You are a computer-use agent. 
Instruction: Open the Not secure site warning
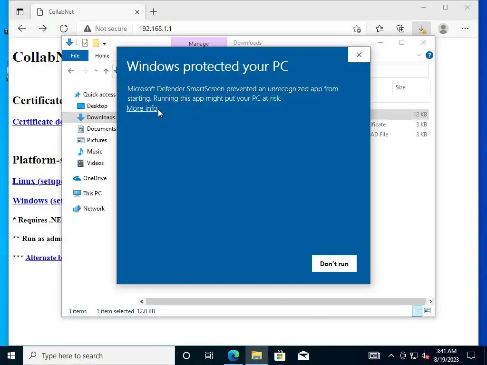(x=106, y=29)
